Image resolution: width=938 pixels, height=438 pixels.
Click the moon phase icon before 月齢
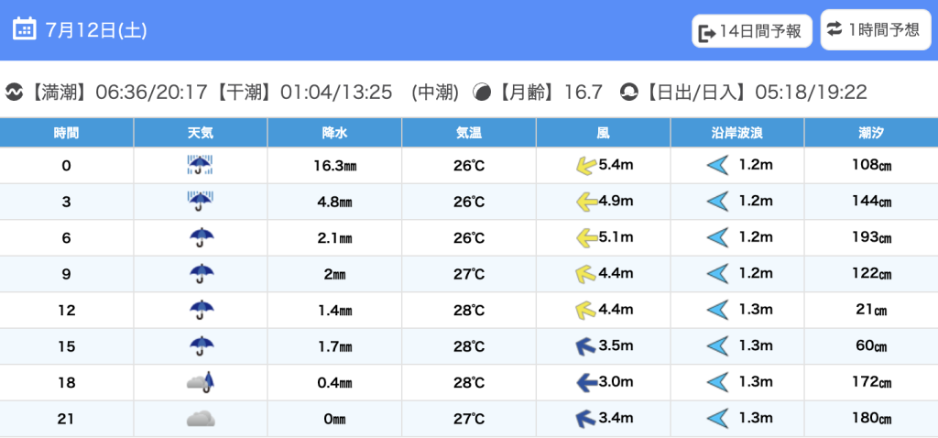tap(482, 93)
